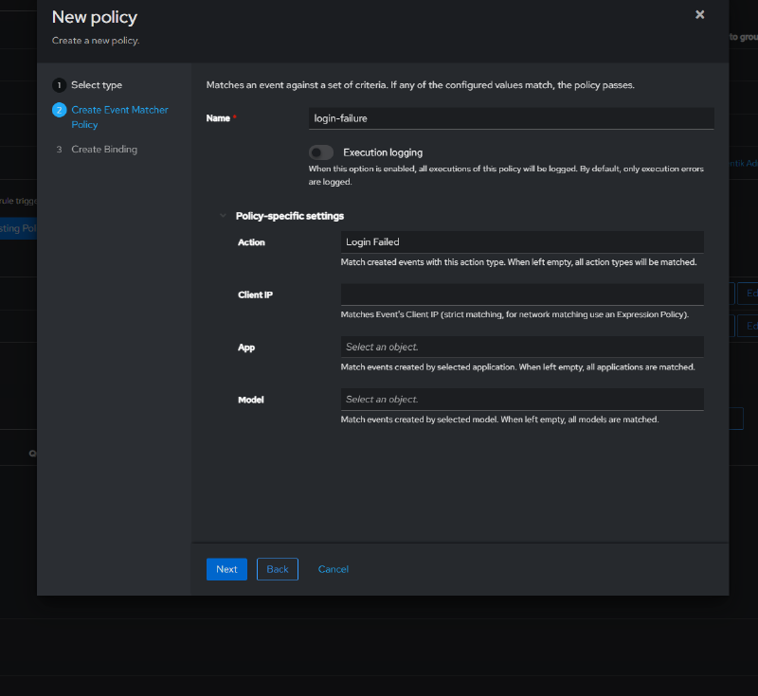Click the 'When this option is enabled' help text
Image resolution: width=758 pixels, height=696 pixels.
pos(506,175)
